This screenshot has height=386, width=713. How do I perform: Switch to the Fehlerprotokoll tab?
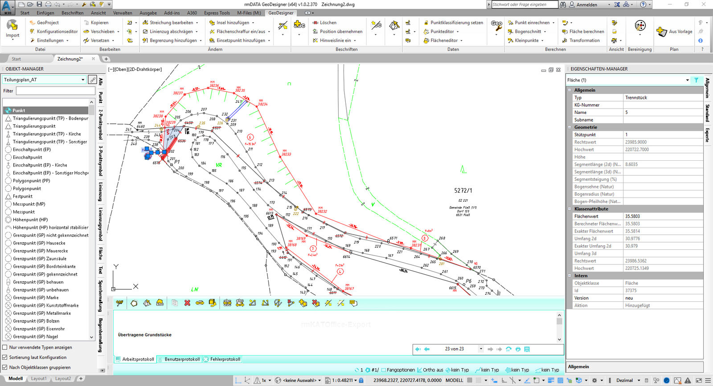(x=225, y=359)
